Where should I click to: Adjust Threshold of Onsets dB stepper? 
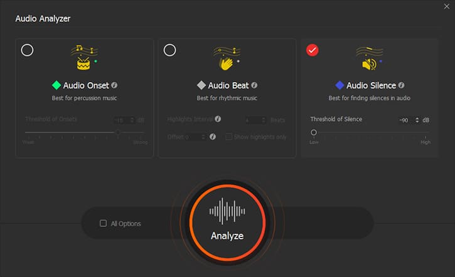(132, 120)
